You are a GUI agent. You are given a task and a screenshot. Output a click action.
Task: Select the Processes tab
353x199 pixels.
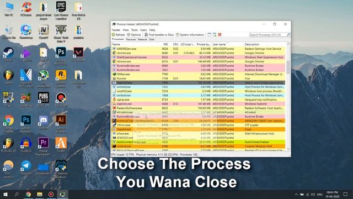[x=118, y=39]
